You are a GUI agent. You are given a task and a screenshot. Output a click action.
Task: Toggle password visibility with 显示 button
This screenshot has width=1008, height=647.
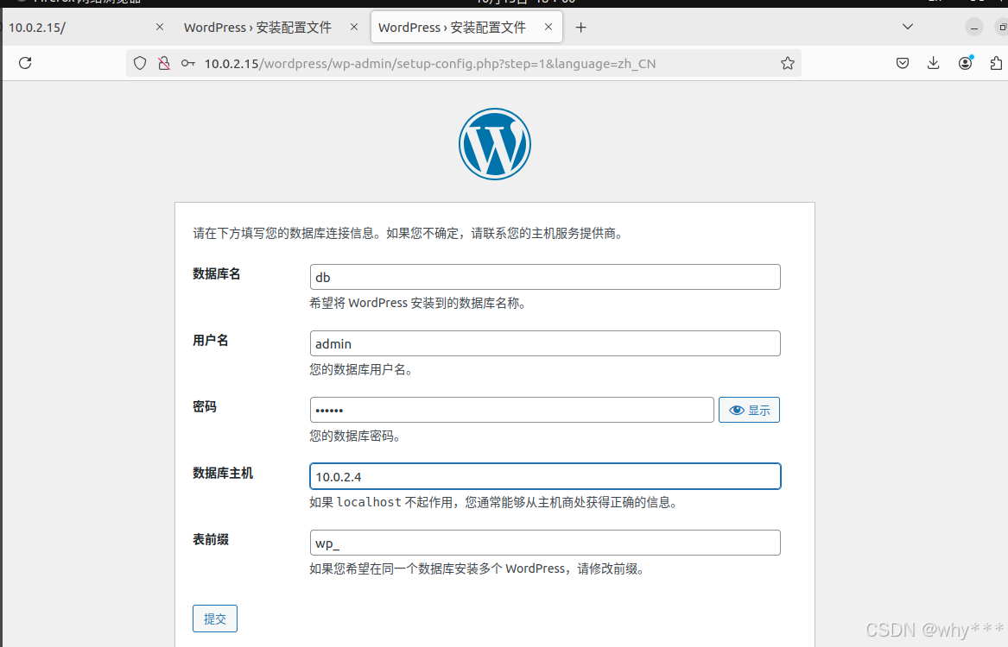tap(748, 409)
